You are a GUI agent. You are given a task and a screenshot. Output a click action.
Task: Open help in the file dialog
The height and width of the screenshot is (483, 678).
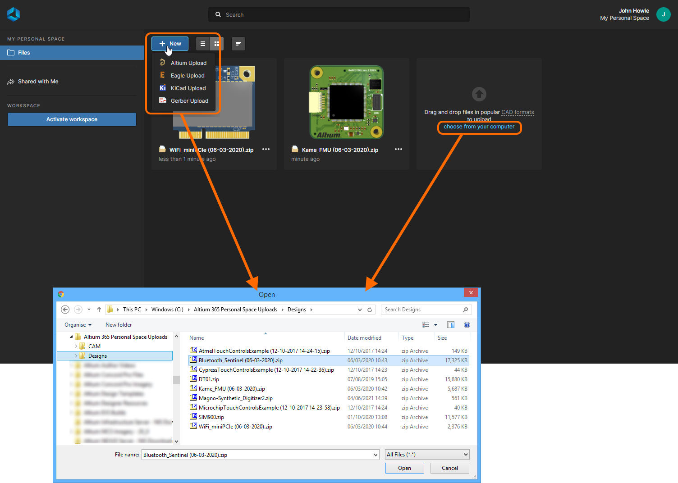(x=467, y=325)
